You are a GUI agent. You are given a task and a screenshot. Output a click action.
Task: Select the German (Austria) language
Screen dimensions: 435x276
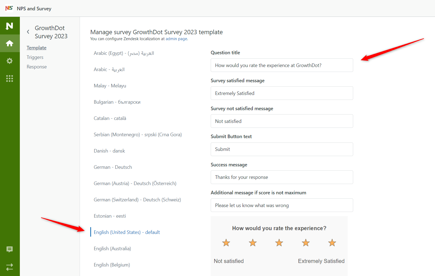point(135,183)
